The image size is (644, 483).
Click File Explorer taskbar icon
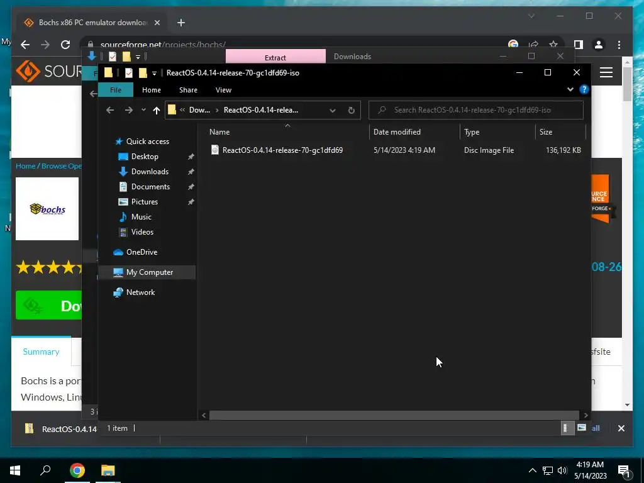pyautogui.click(x=108, y=470)
